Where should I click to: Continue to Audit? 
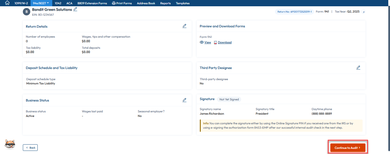[348, 148]
